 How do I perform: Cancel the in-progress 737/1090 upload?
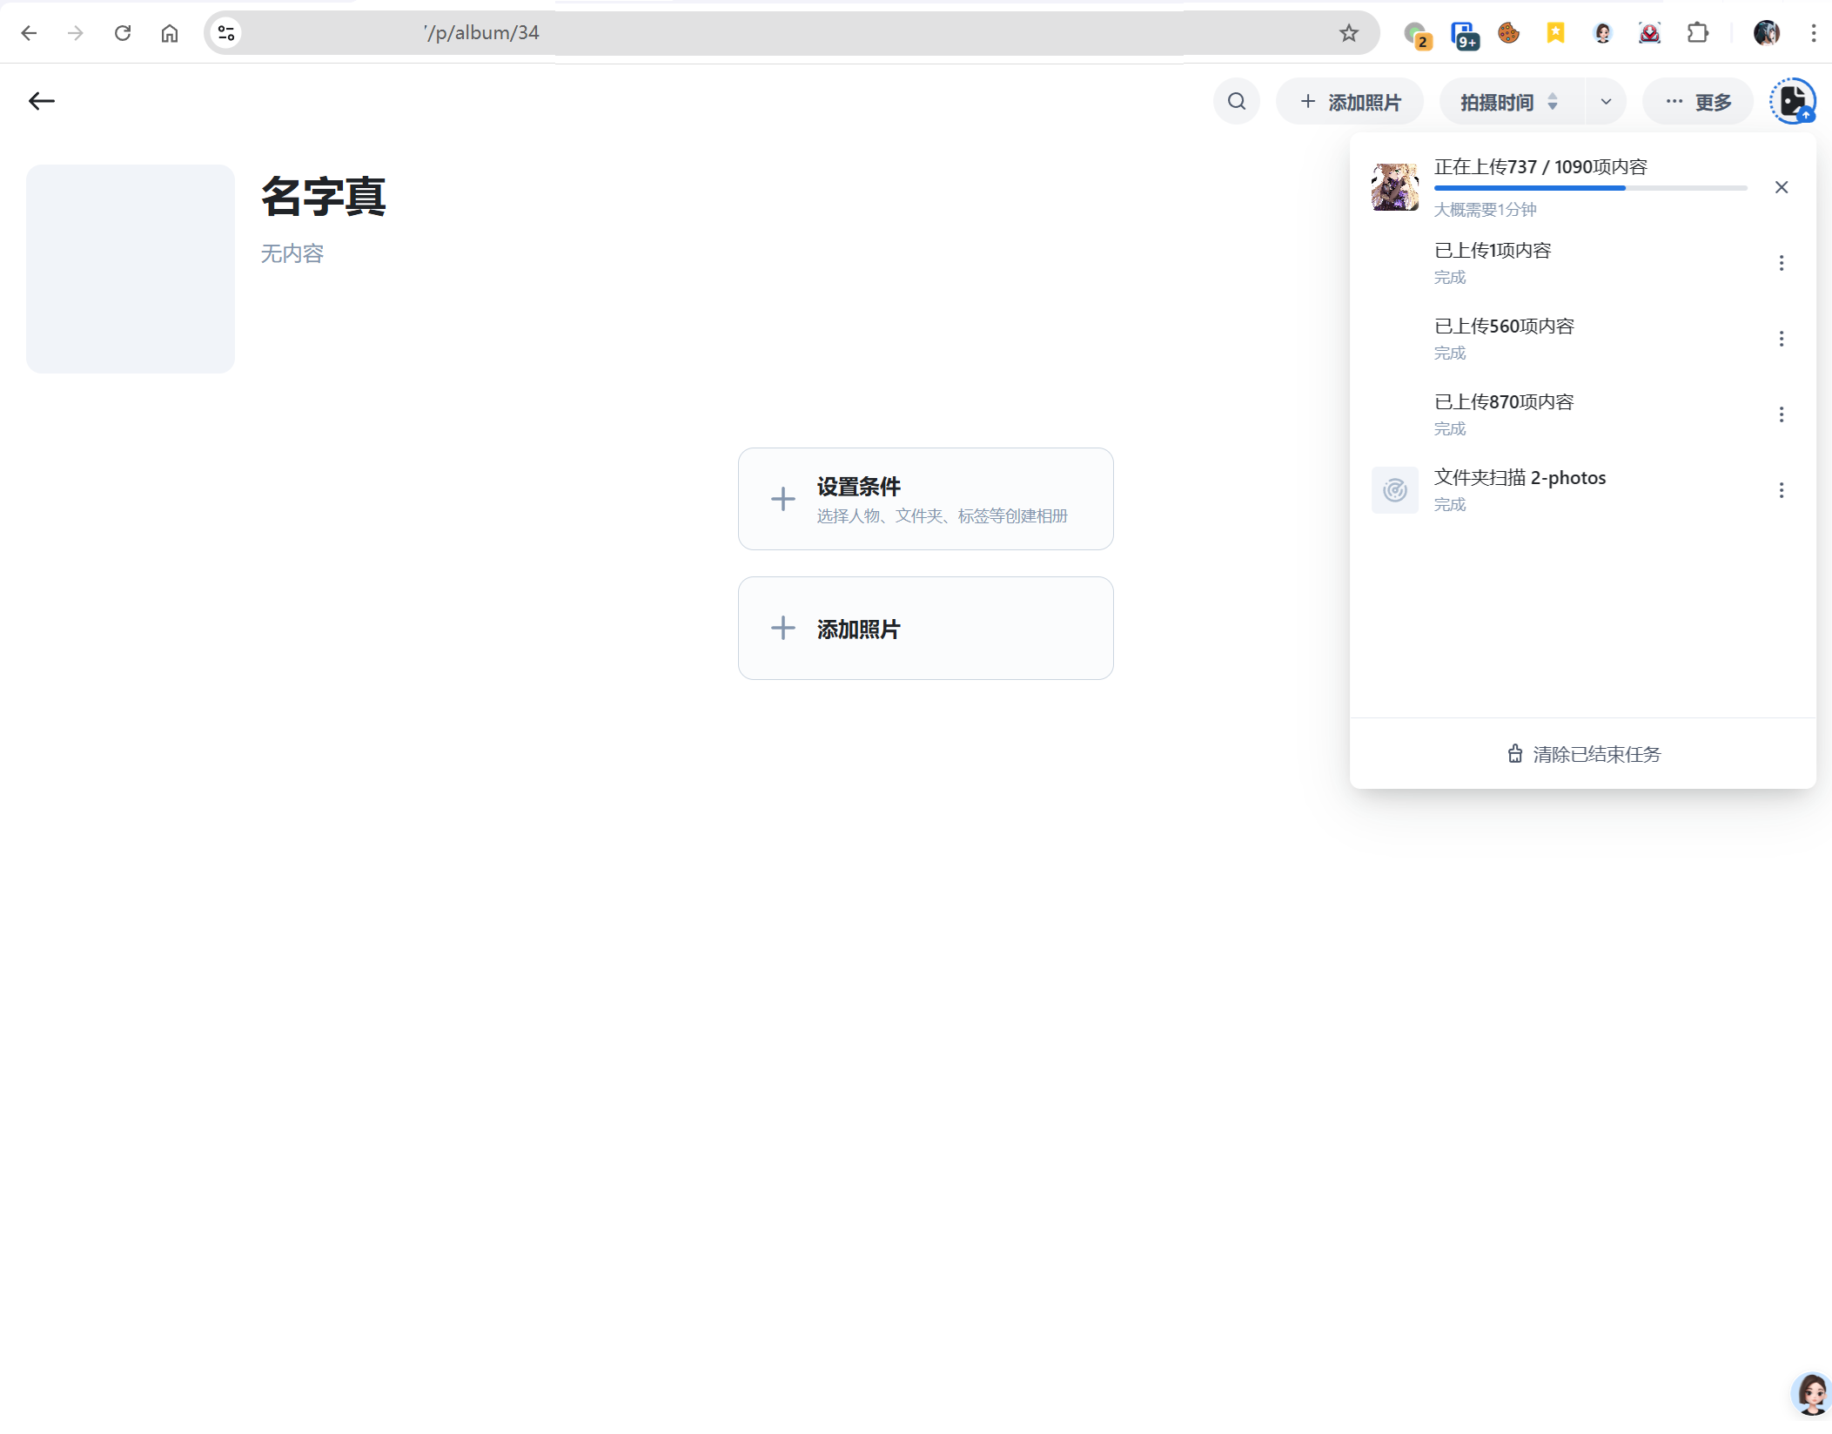[1781, 187]
